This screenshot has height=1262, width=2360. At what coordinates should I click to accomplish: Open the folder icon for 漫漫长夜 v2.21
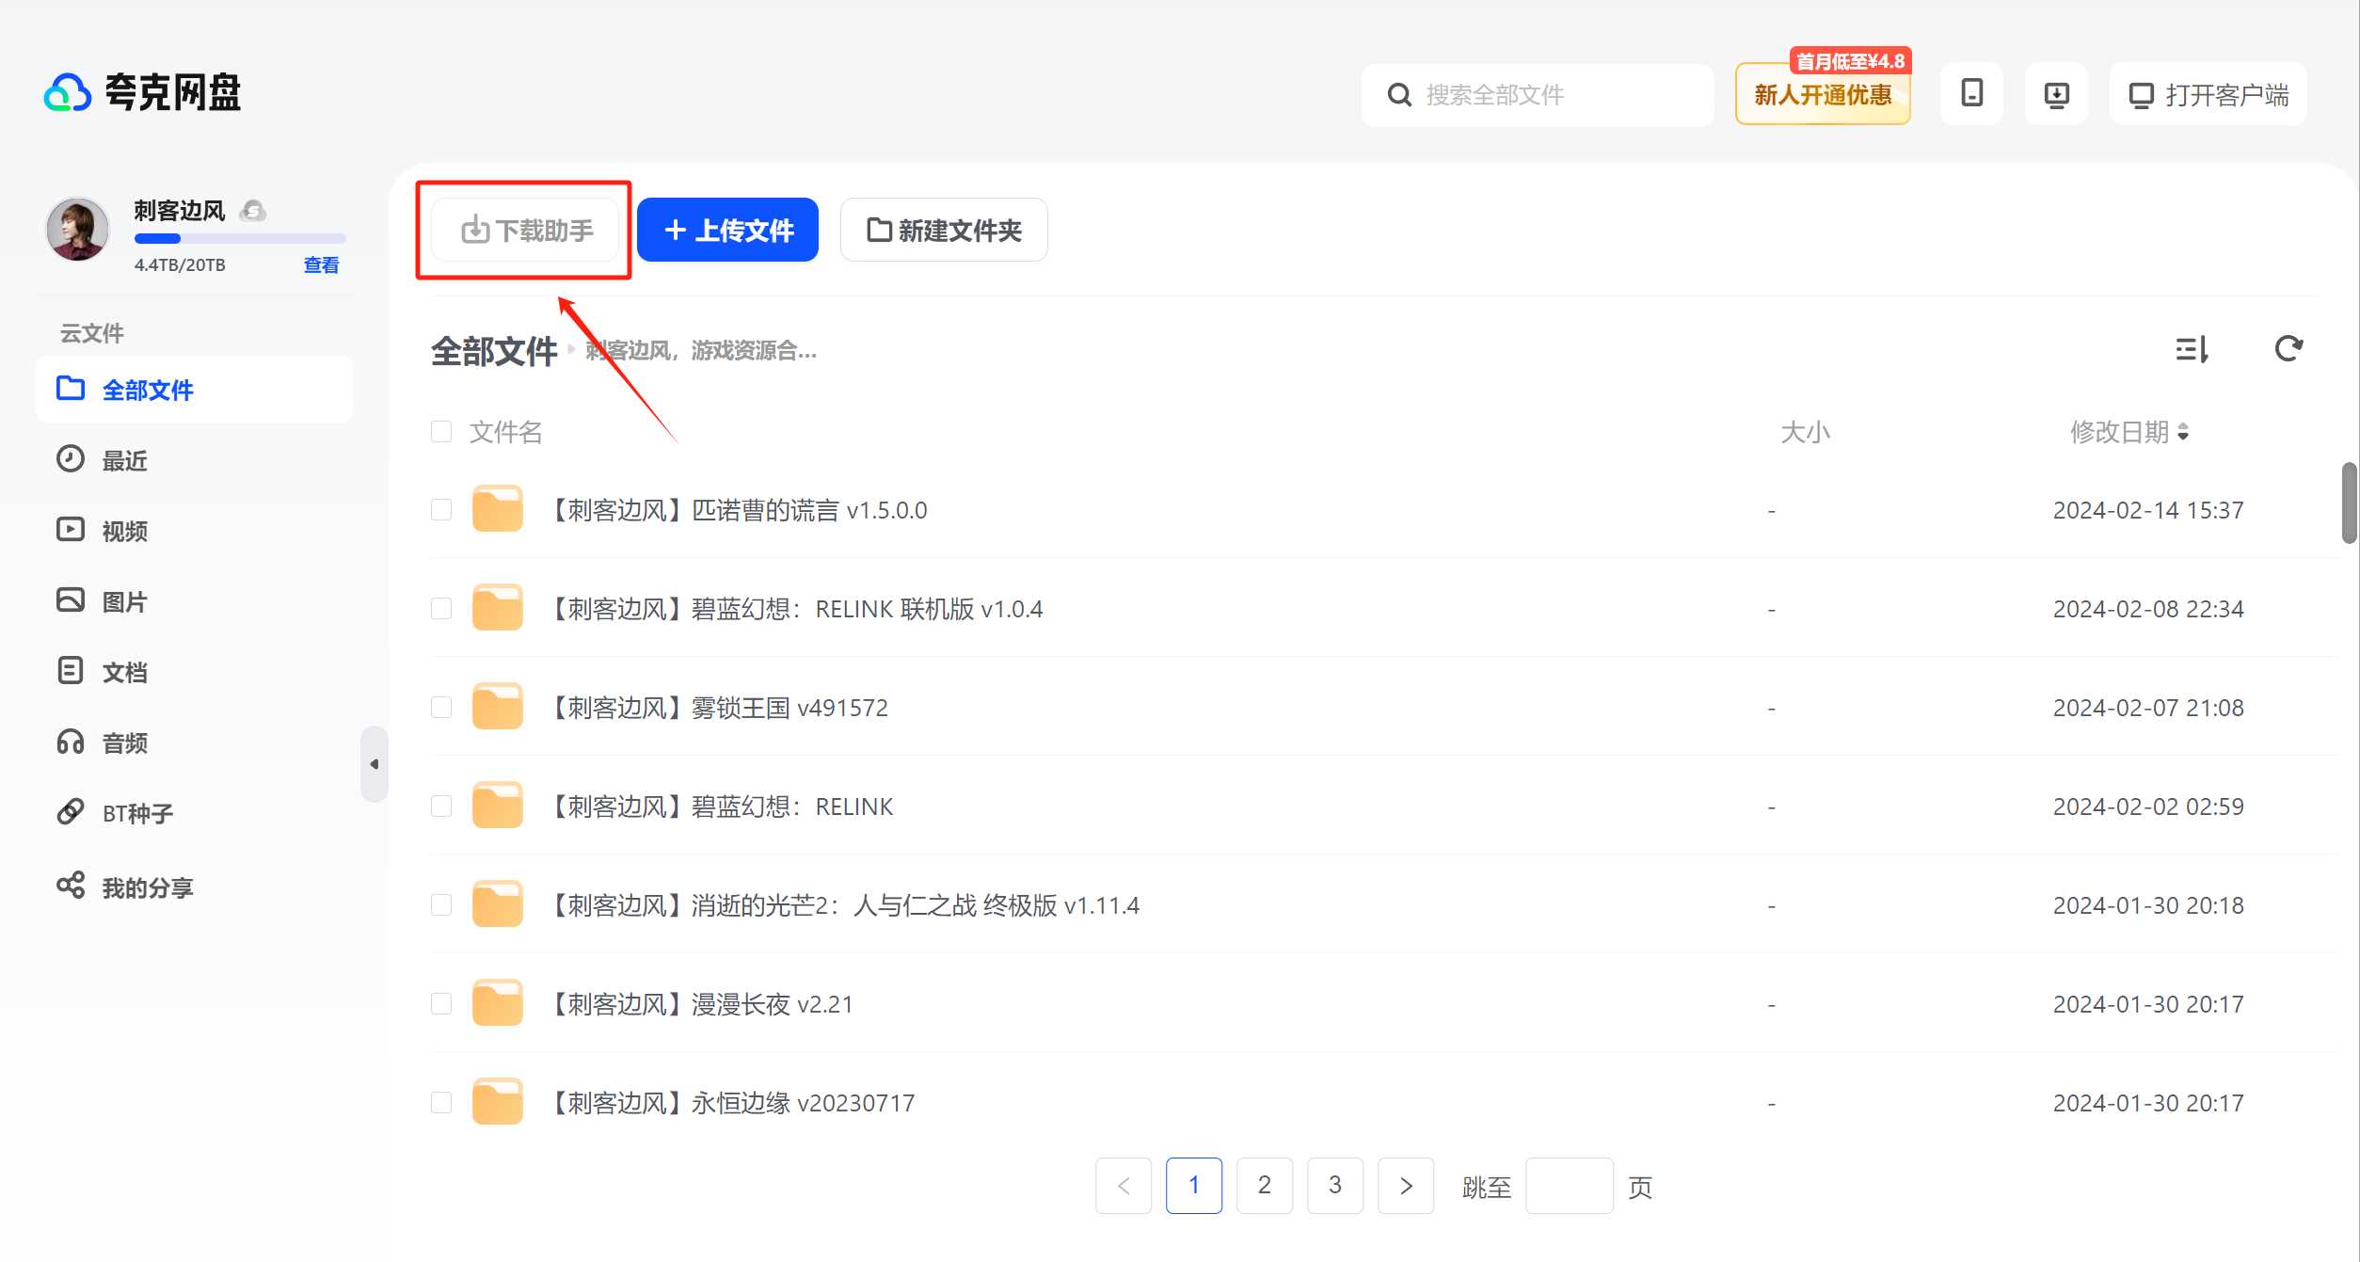[497, 1003]
